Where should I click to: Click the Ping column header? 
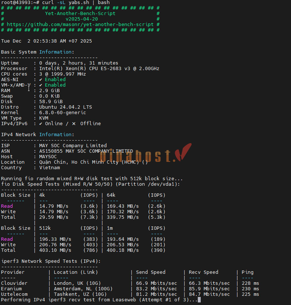pos(247,272)
